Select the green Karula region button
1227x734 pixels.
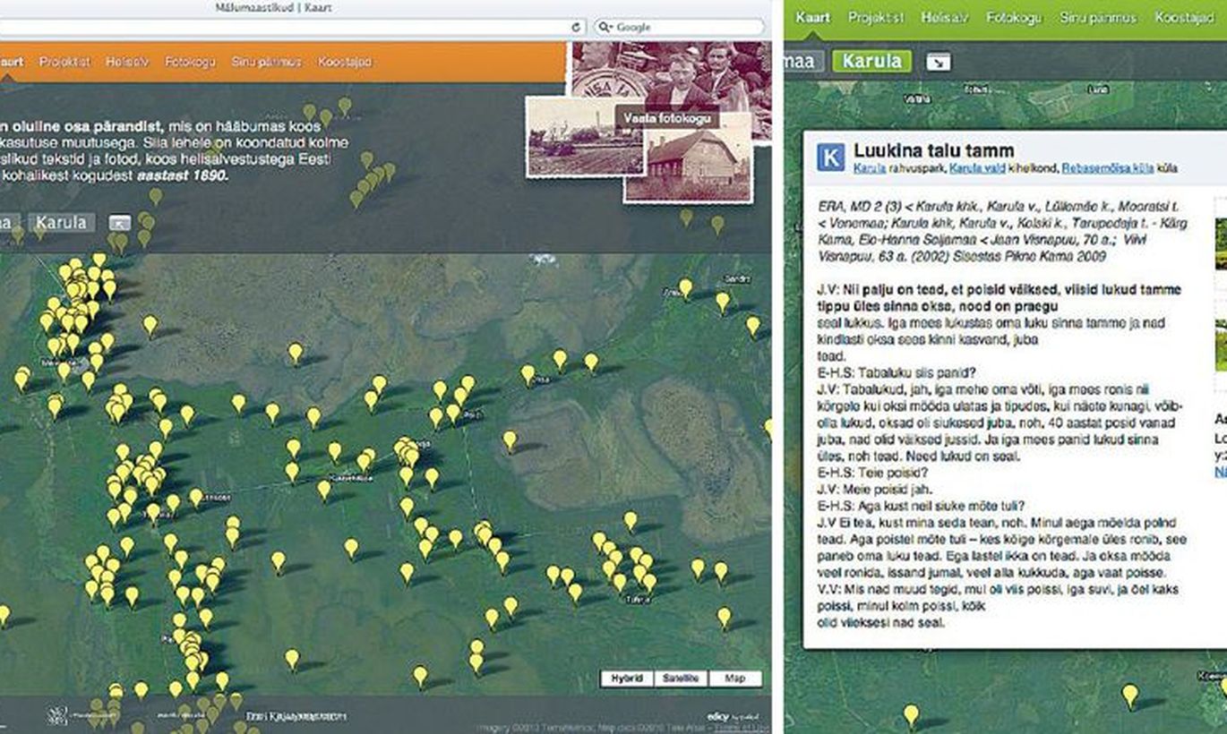pyautogui.click(x=872, y=62)
